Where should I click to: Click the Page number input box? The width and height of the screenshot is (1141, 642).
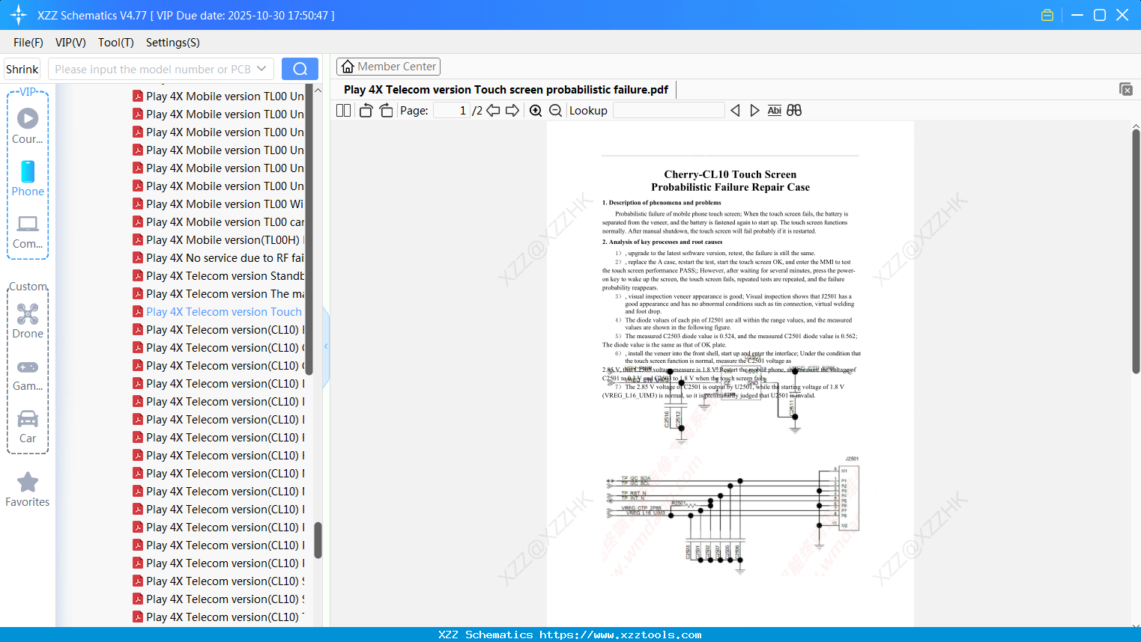451,111
